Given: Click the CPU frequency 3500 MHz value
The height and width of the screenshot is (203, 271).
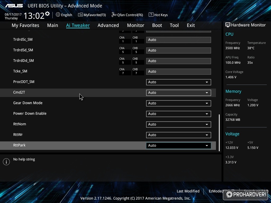Looking at the screenshot, I should coord(233,48).
